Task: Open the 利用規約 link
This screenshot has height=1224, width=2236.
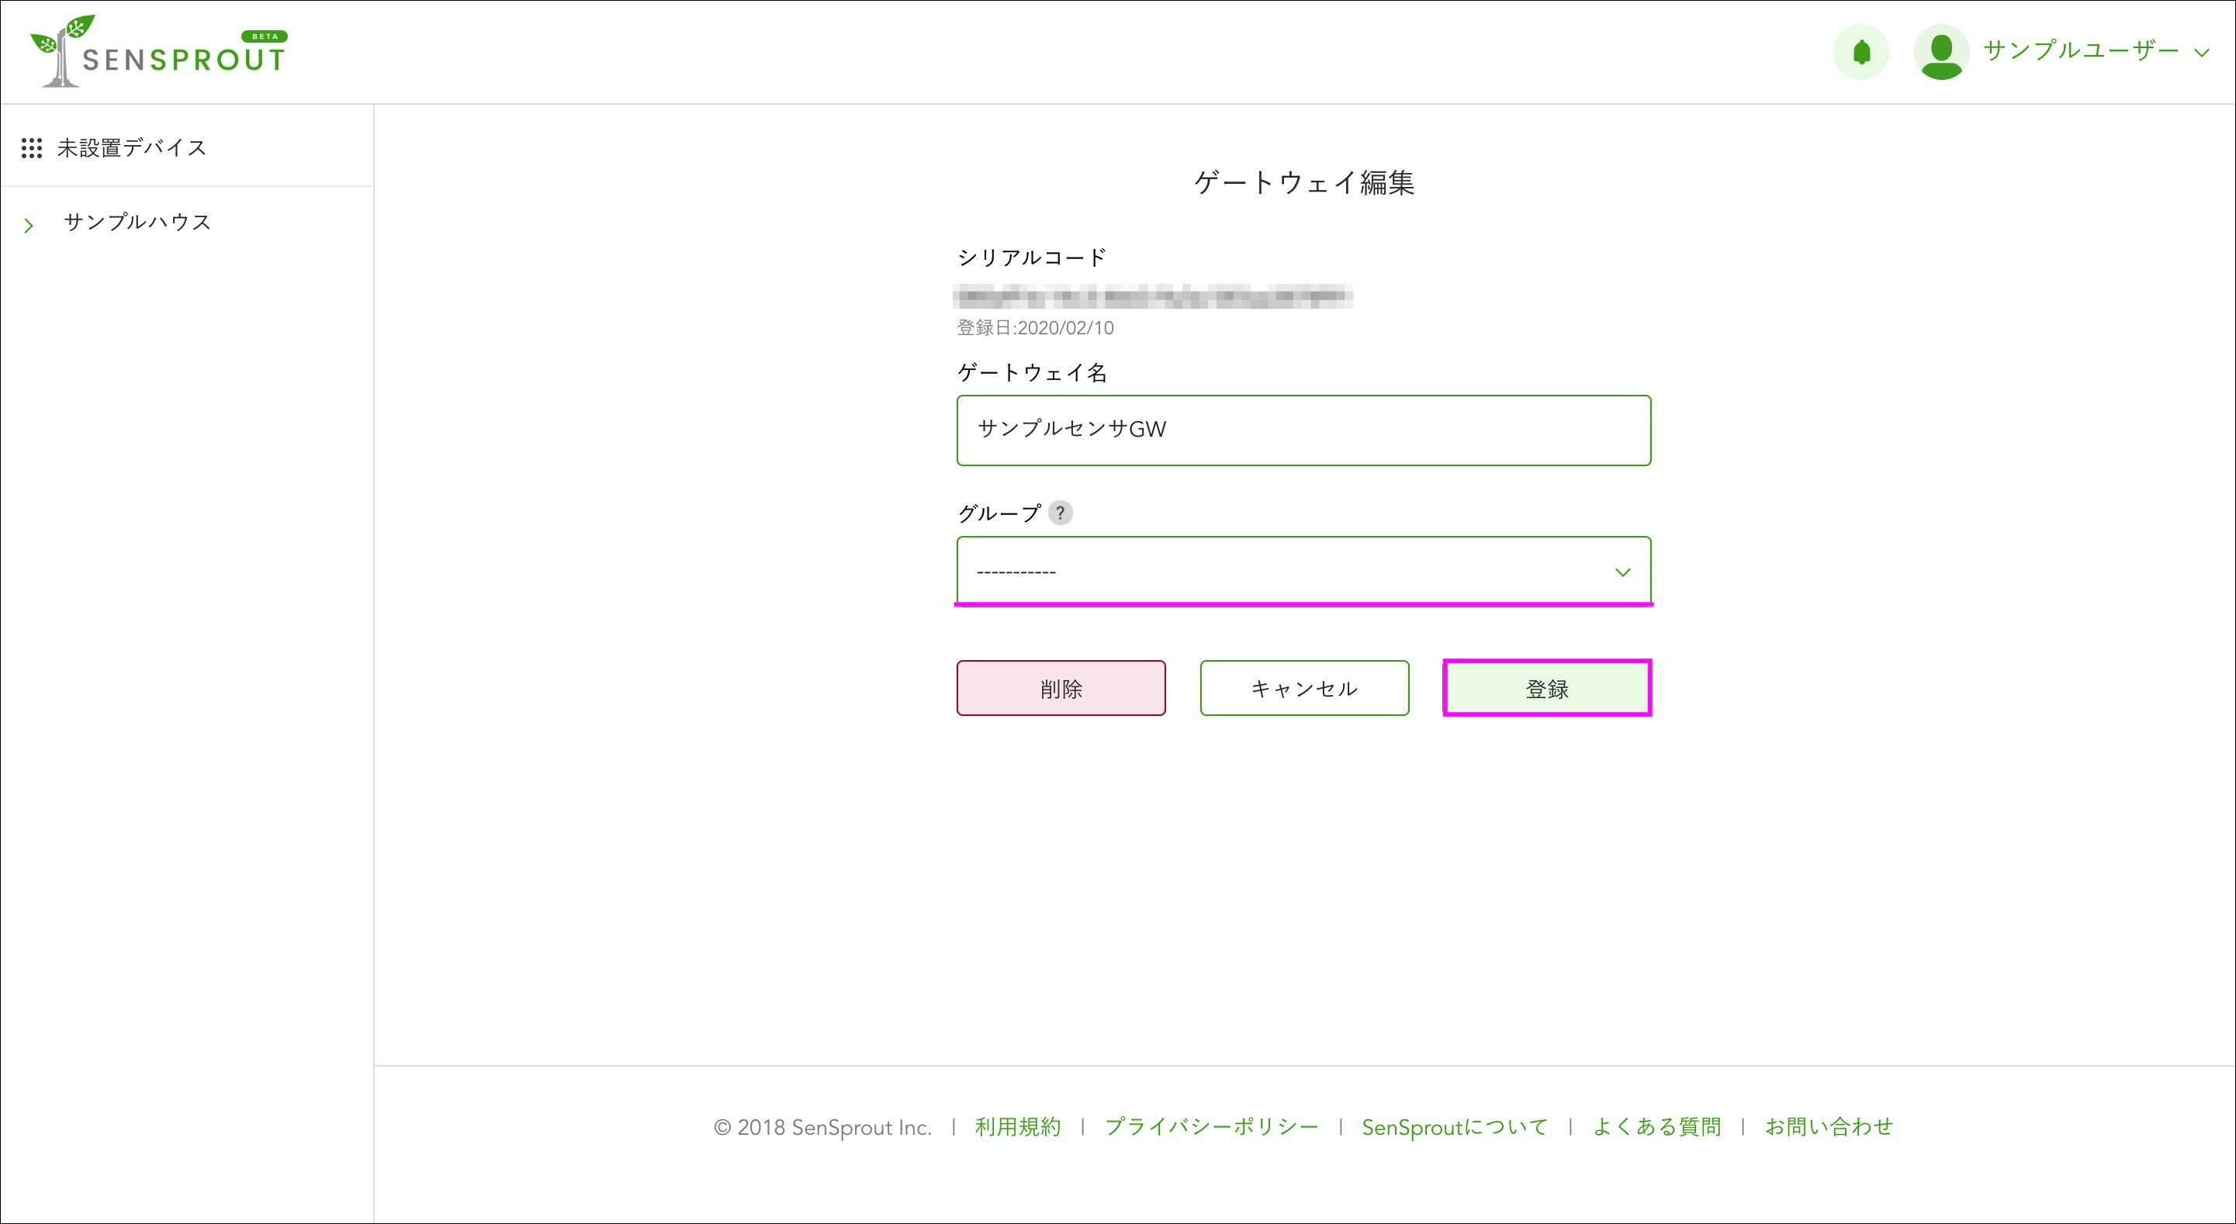Action: coord(1018,1127)
